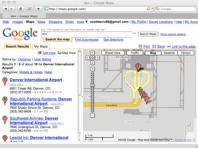The height and width of the screenshot is (148, 198).
Task: Zoom out with the map minus button
Action: tap(92, 115)
